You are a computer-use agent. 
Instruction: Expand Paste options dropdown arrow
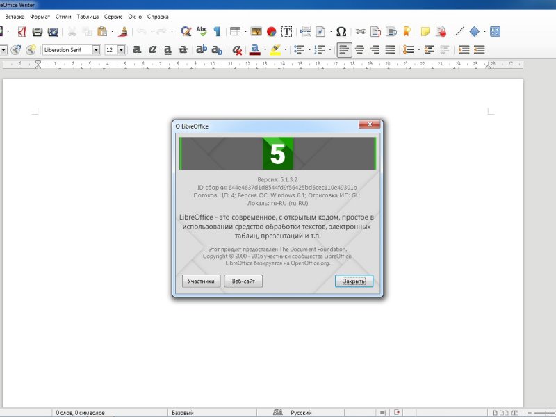tap(112, 32)
